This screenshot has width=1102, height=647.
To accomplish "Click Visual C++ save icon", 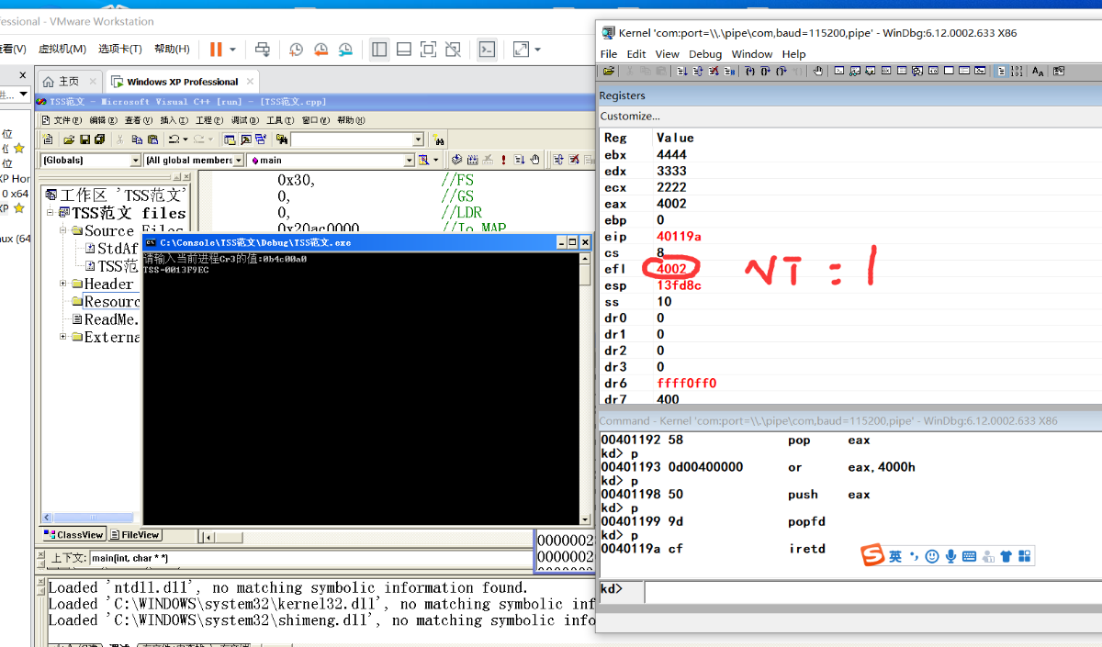I will (84, 139).
